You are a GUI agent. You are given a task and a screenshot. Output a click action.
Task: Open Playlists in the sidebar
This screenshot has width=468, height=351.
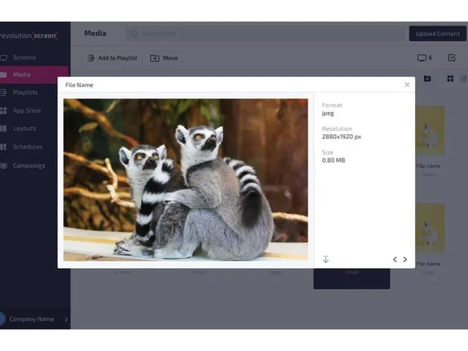25,92
